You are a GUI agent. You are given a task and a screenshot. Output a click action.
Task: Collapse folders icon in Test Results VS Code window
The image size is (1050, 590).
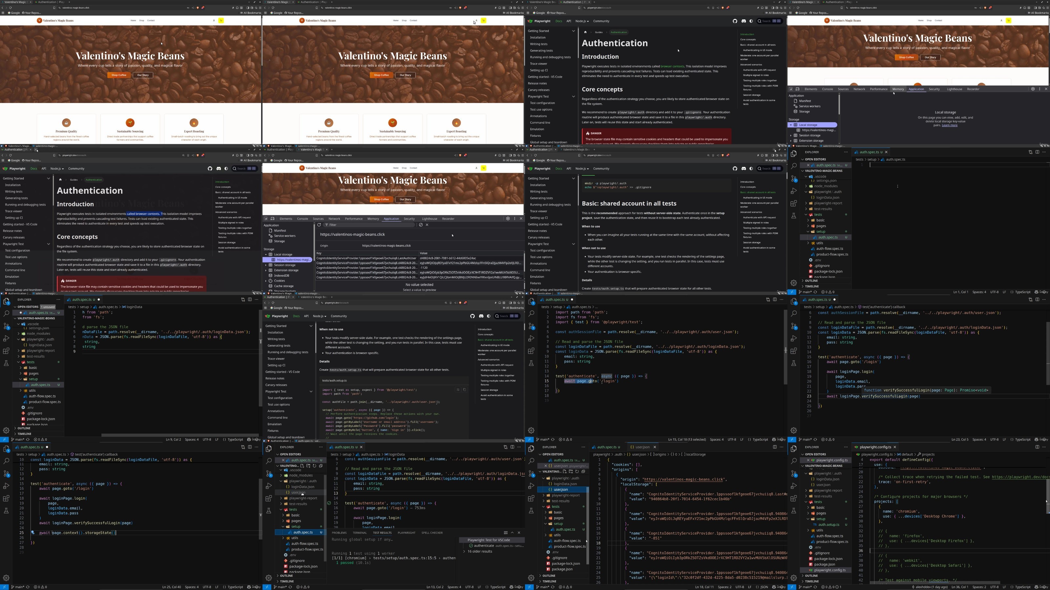click(321, 466)
